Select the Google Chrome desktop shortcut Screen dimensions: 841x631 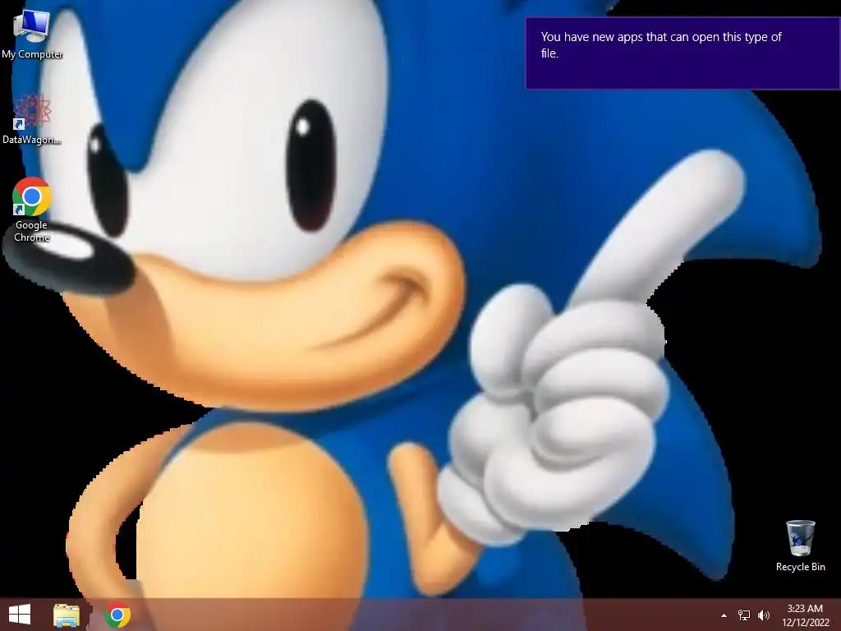32,210
